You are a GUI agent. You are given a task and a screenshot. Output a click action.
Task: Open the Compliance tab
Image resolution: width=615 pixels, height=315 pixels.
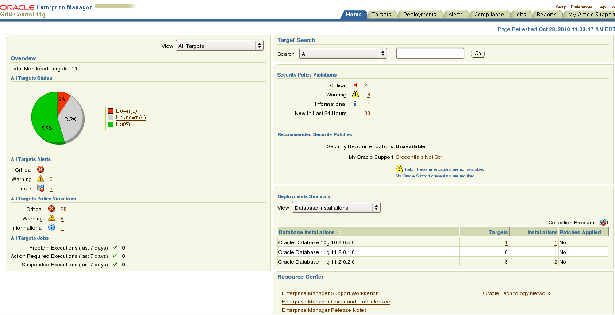[489, 14]
